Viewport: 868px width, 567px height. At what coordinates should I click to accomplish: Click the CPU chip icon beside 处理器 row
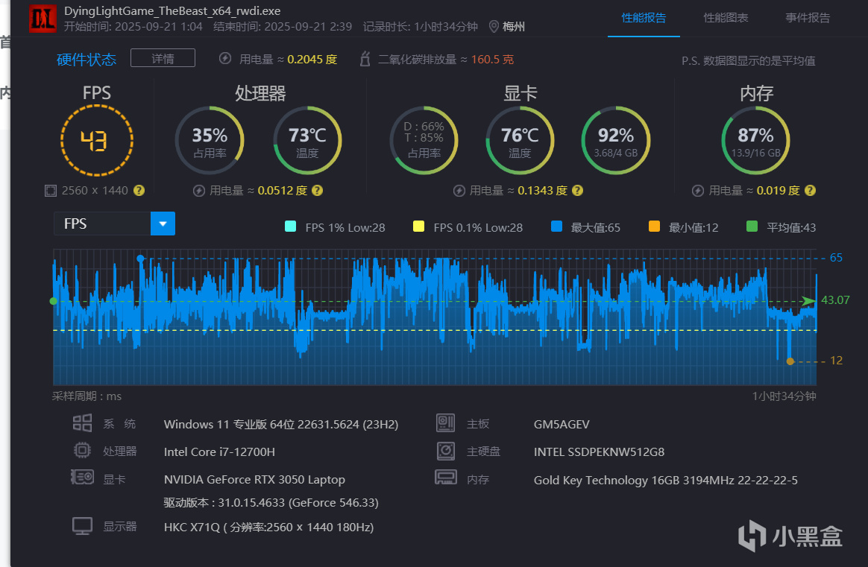click(x=83, y=450)
